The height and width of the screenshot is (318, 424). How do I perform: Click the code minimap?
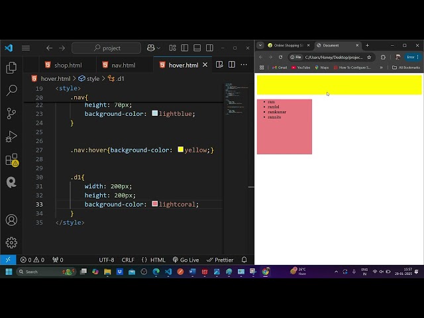coord(236,99)
